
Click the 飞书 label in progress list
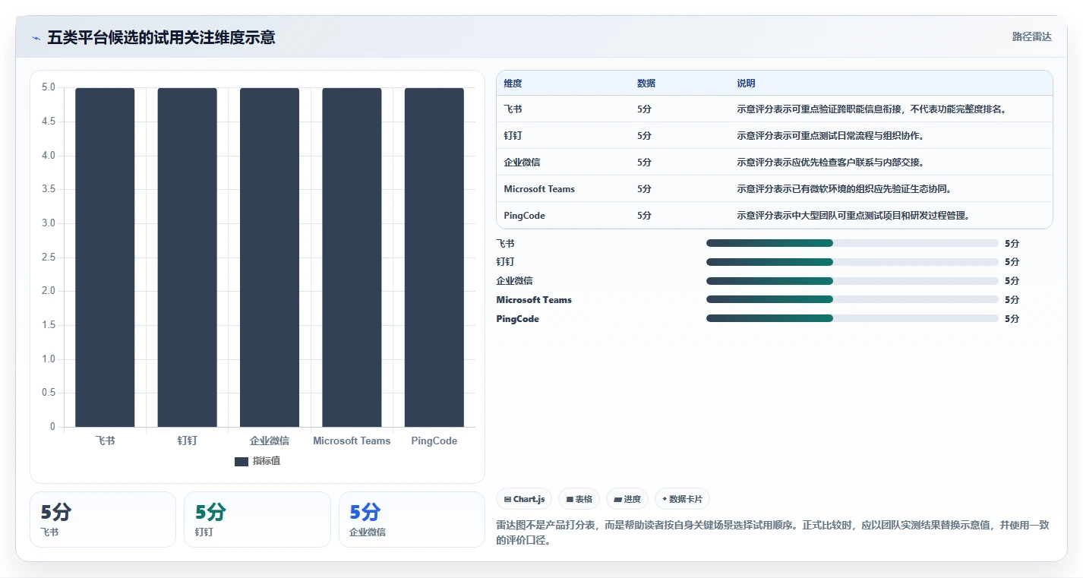(x=505, y=244)
